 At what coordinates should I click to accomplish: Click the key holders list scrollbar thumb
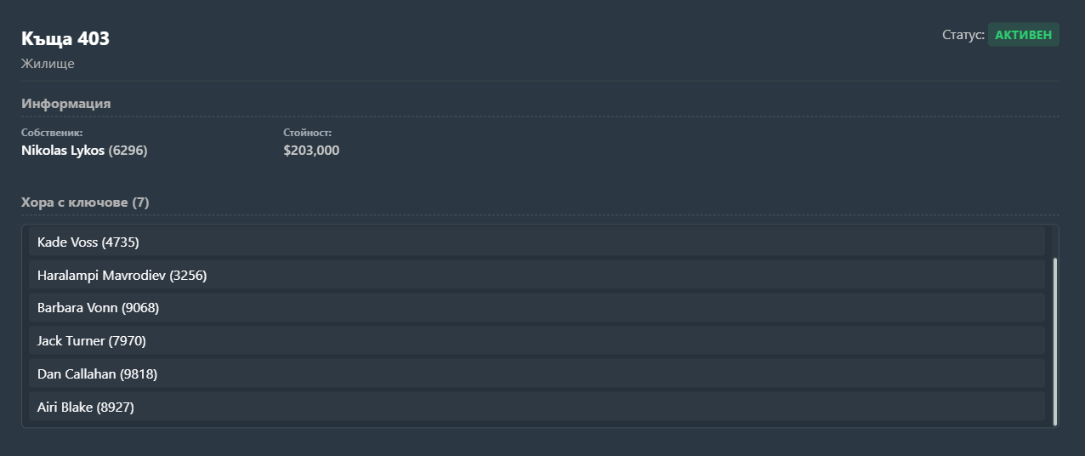click(1055, 341)
